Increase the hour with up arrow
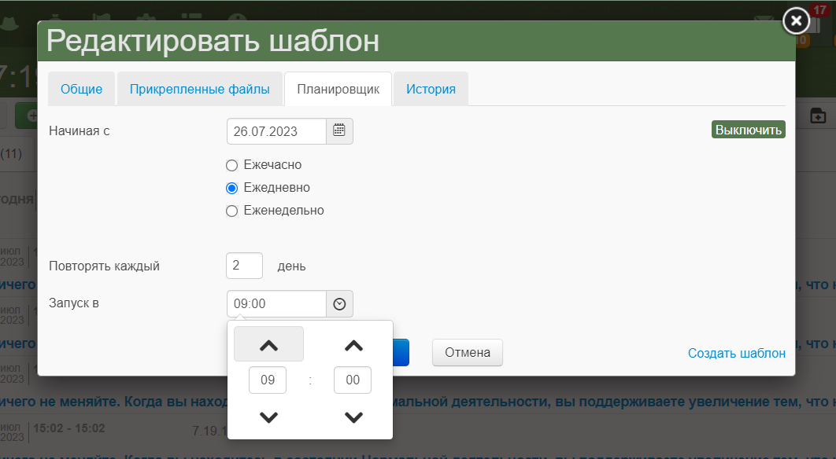Viewport: 836px width, 459px height. (x=268, y=344)
